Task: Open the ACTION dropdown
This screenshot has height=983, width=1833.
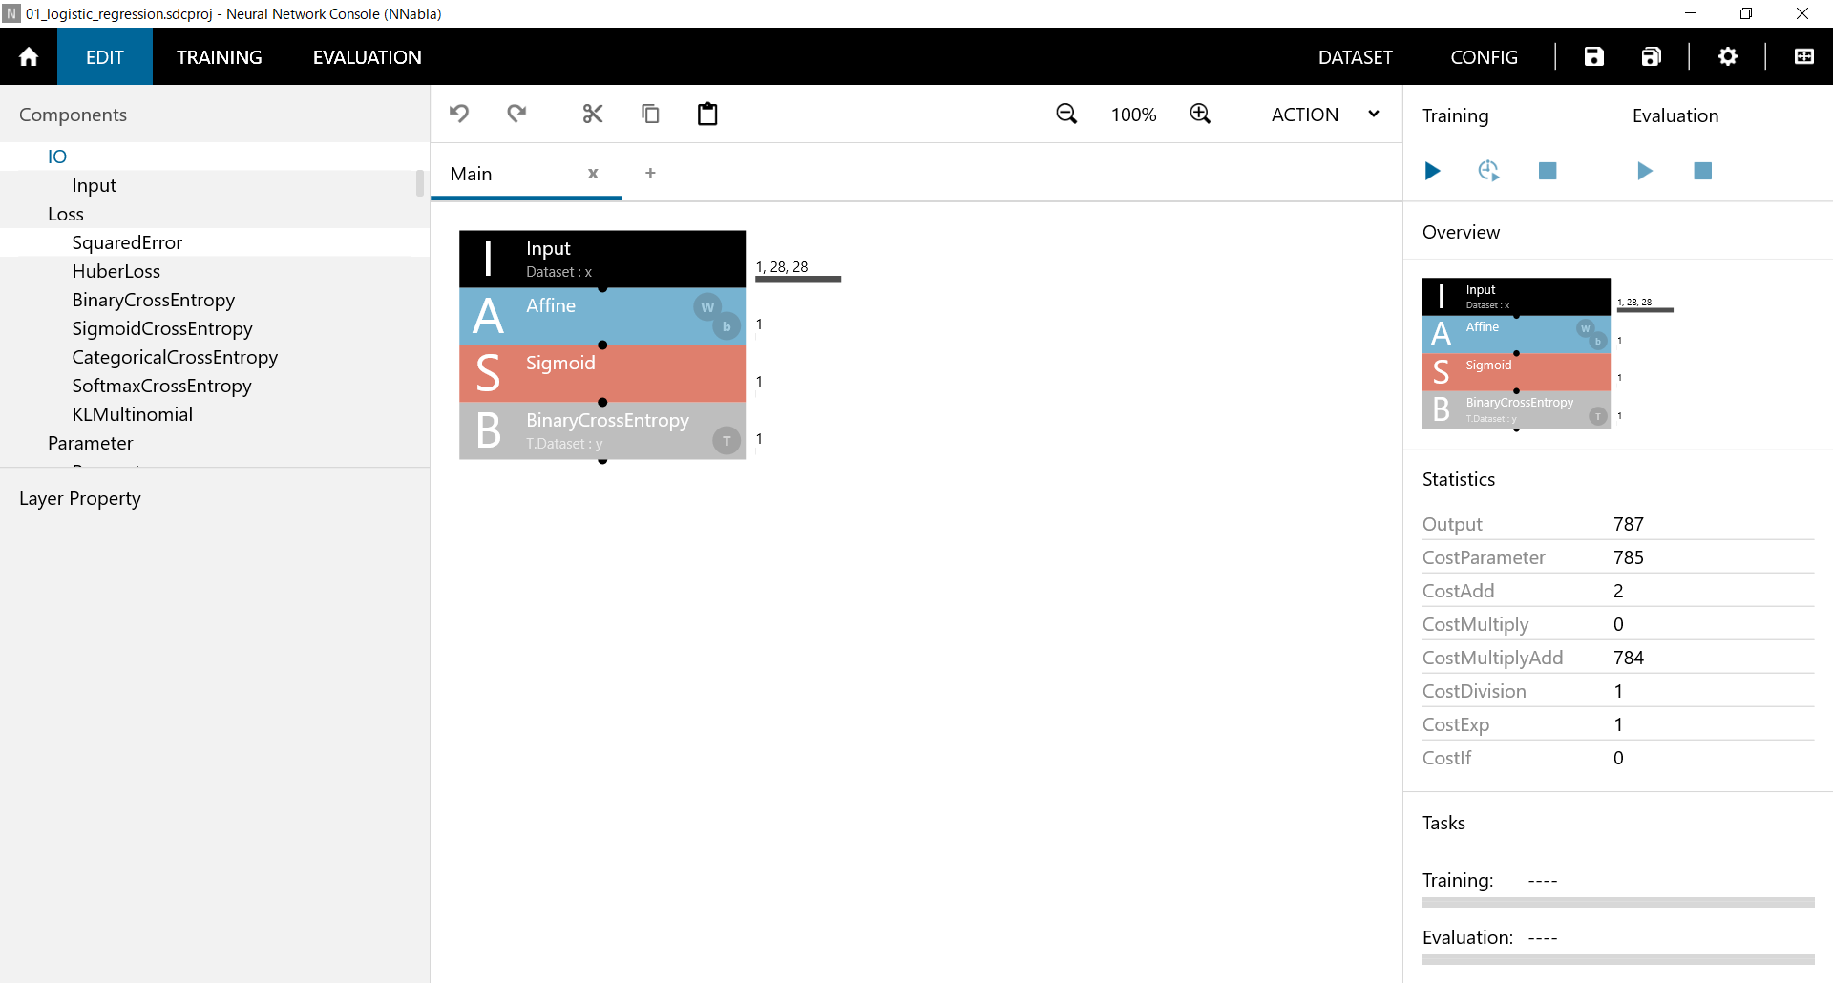Action: click(x=1325, y=115)
